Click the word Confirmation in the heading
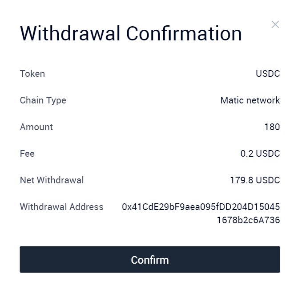Screen dimensions: 298x289 [184, 34]
